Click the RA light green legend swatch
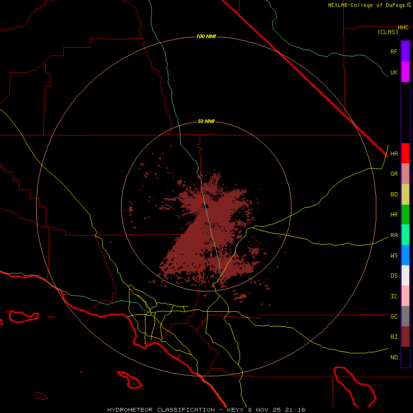The image size is (413, 413). [x=405, y=235]
